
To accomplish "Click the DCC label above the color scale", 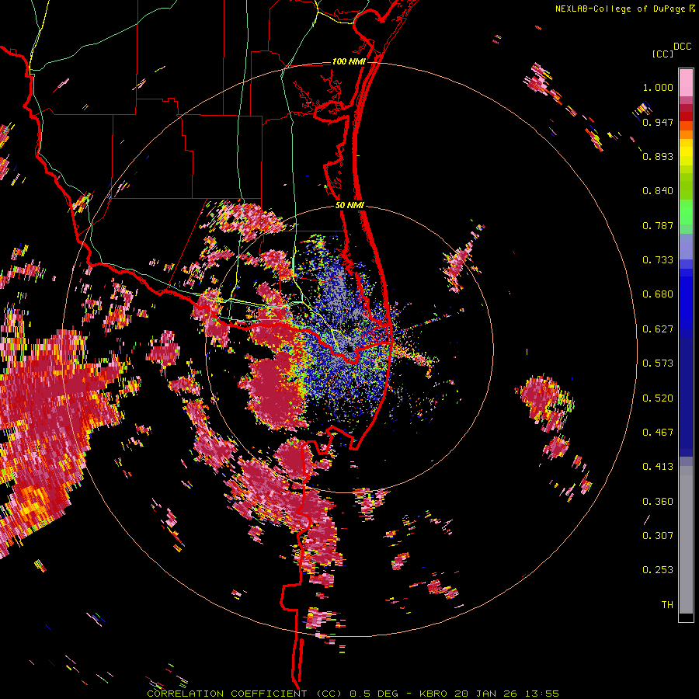I will point(683,47).
